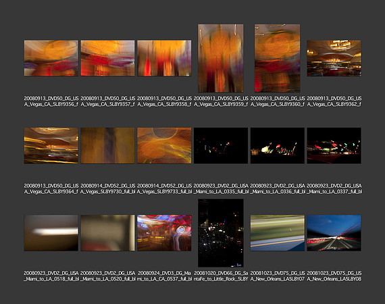The height and width of the screenshot is (304, 385).
Task: Click the filename ending Vegas_CA_5L8Y9362_f
Action: [334, 101]
